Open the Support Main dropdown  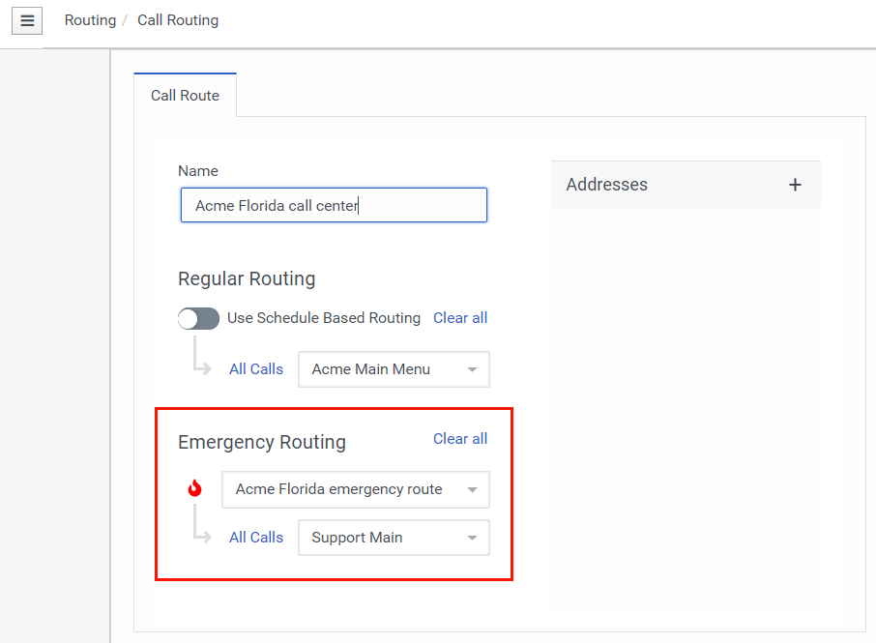click(394, 538)
